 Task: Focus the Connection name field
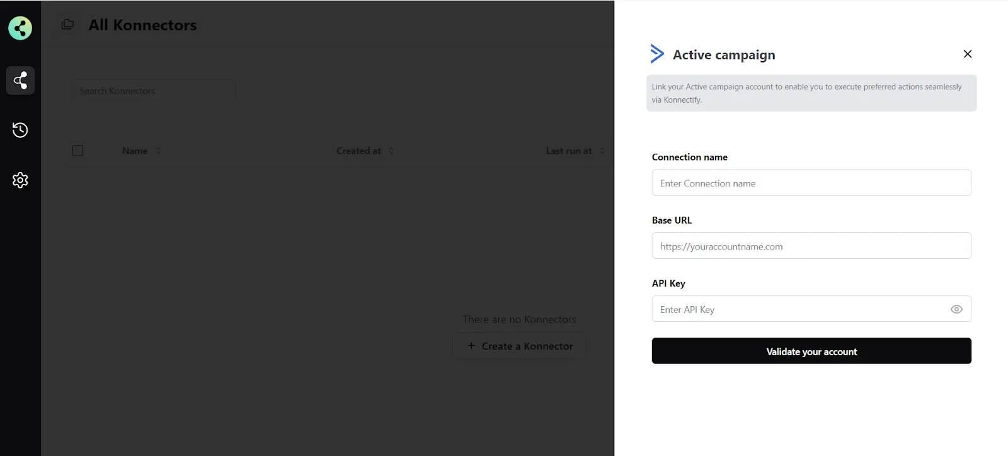811,183
